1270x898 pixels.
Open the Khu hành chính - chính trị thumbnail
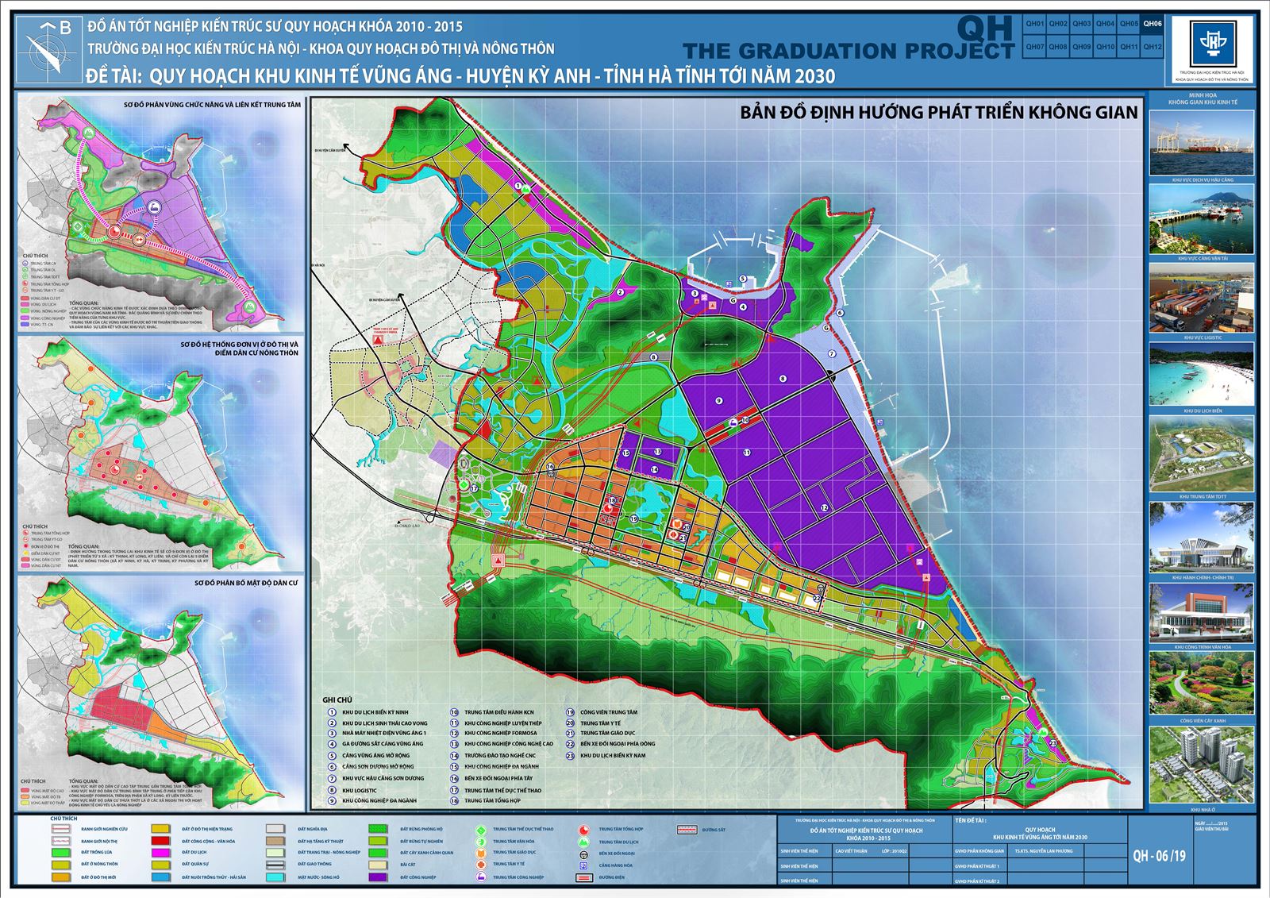pyautogui.click(x=1202, y=537)
